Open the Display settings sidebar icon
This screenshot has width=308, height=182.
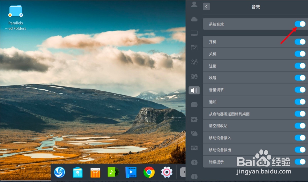(x=194, y=33)
